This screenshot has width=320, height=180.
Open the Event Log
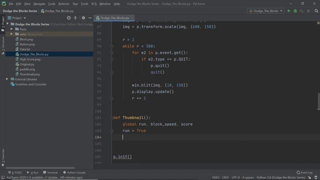click(304, 172)
